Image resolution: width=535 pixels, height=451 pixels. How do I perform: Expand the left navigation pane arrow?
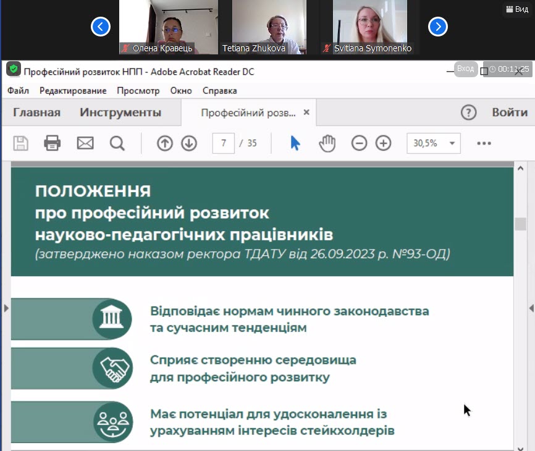(x=6, y=308)
